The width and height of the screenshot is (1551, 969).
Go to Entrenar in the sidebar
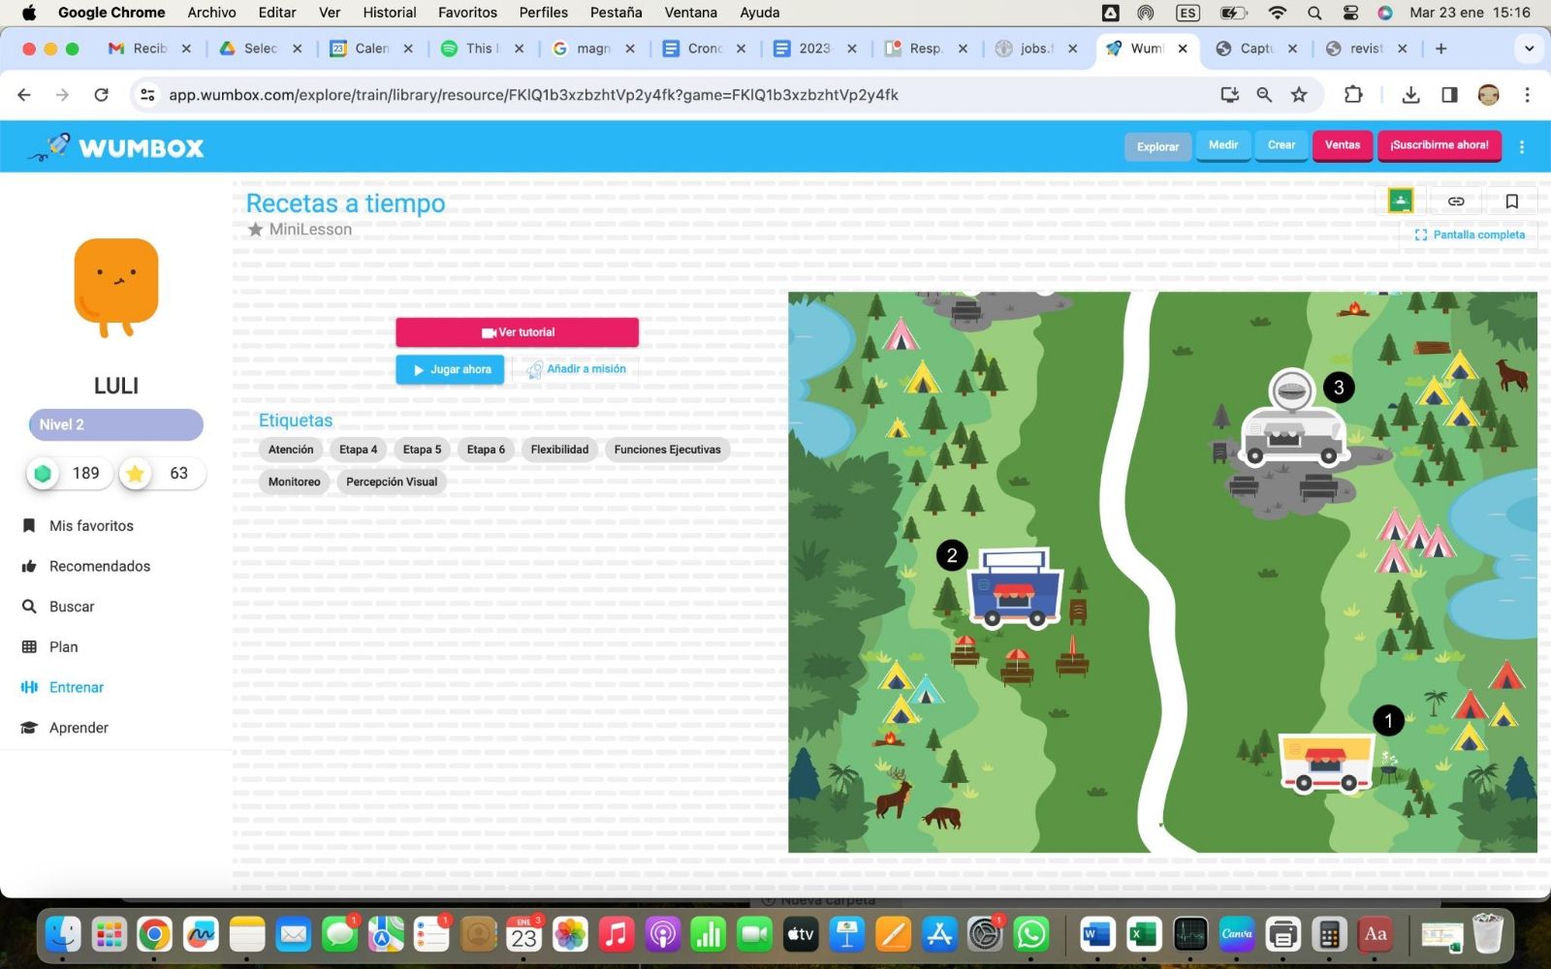(x=76, y=687)
